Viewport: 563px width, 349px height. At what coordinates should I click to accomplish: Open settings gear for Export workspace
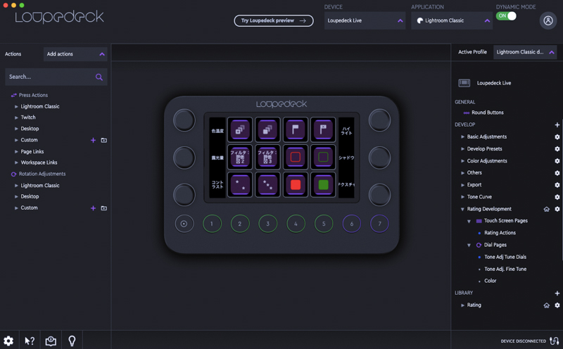pos(557,185)
